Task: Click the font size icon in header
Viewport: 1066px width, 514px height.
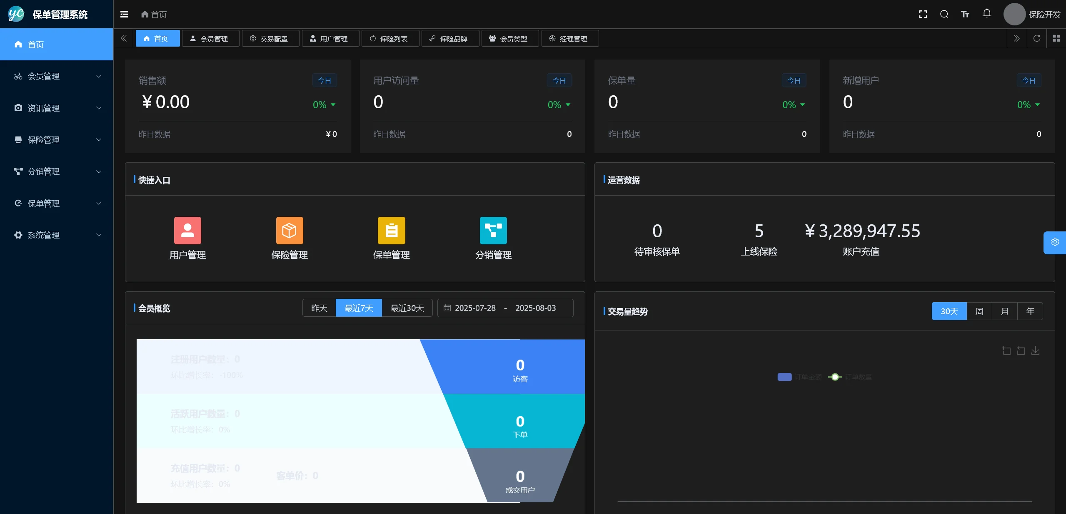Action: point(965,15)
